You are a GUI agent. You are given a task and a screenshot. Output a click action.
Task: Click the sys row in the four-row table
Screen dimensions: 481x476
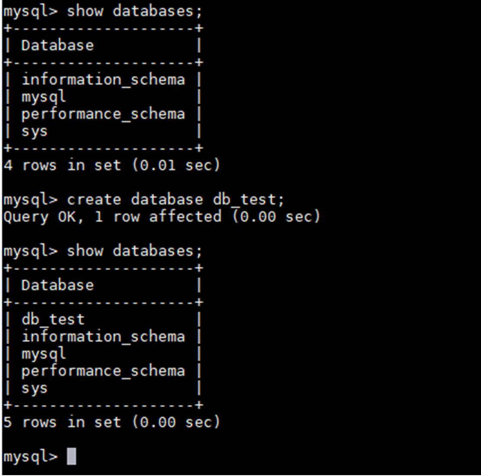pos(35,131)
